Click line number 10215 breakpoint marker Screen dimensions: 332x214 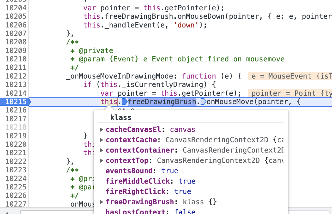[x=15, y=102]
